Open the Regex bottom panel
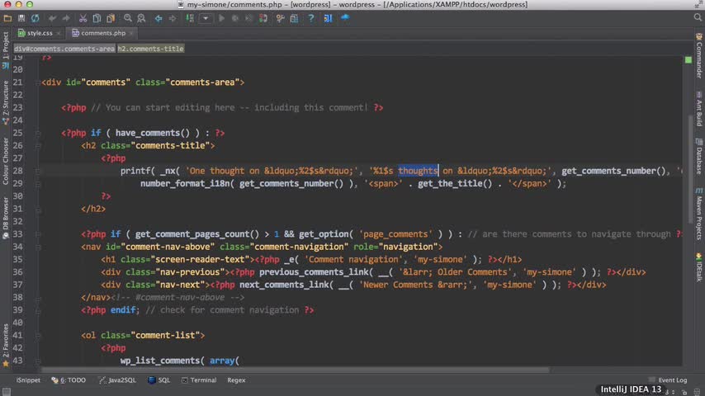 (236, 380)
